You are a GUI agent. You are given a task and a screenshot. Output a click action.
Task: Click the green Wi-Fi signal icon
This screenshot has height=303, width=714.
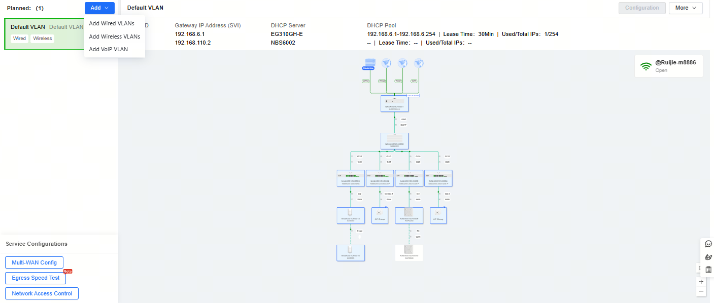click(645, 66)
